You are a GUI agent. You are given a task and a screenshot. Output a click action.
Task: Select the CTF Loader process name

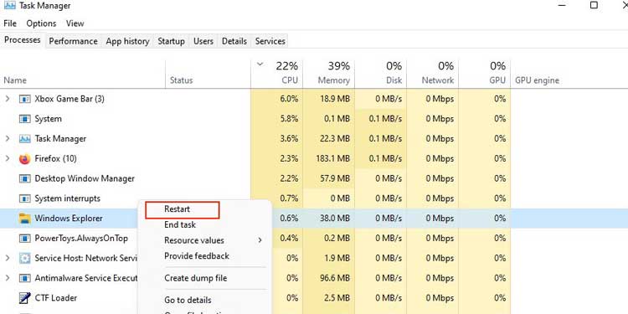click(55, 298)
